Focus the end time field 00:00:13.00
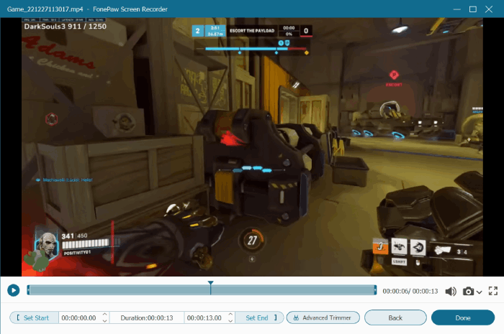The height and width of the screenshot is (334, 504). click(204, 318)
